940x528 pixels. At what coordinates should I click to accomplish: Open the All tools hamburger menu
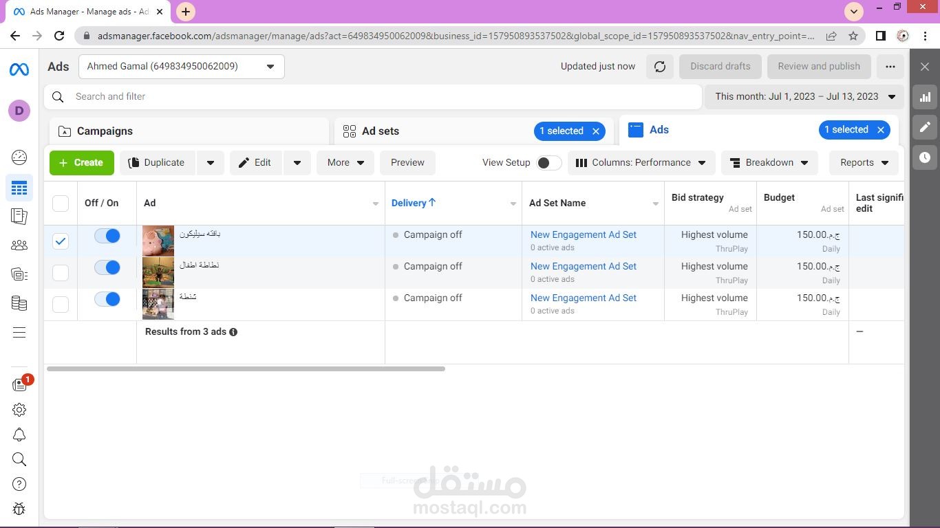[x=19, y=333]
